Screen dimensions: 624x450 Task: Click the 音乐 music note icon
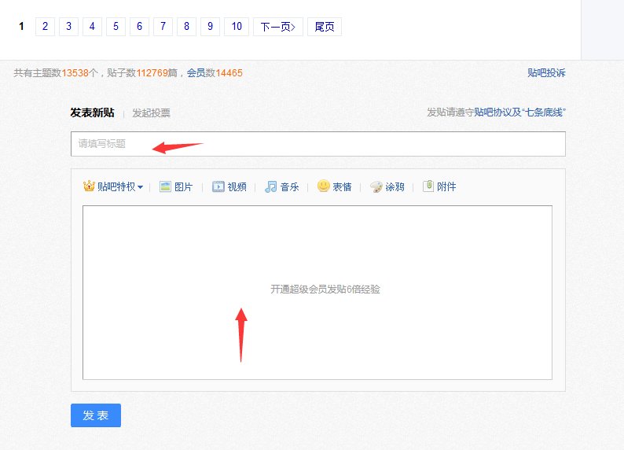point(271,186)
